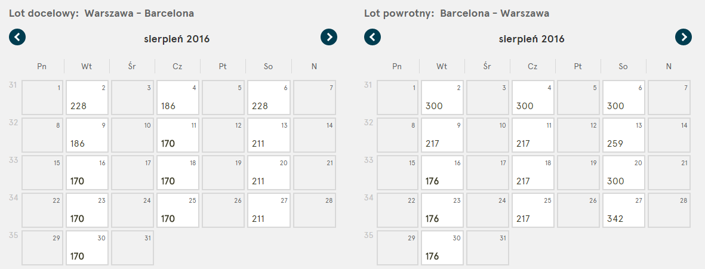Select outbound Saturday August 13 priced 211
Viewport: 705px width, 269px height.
269,135
